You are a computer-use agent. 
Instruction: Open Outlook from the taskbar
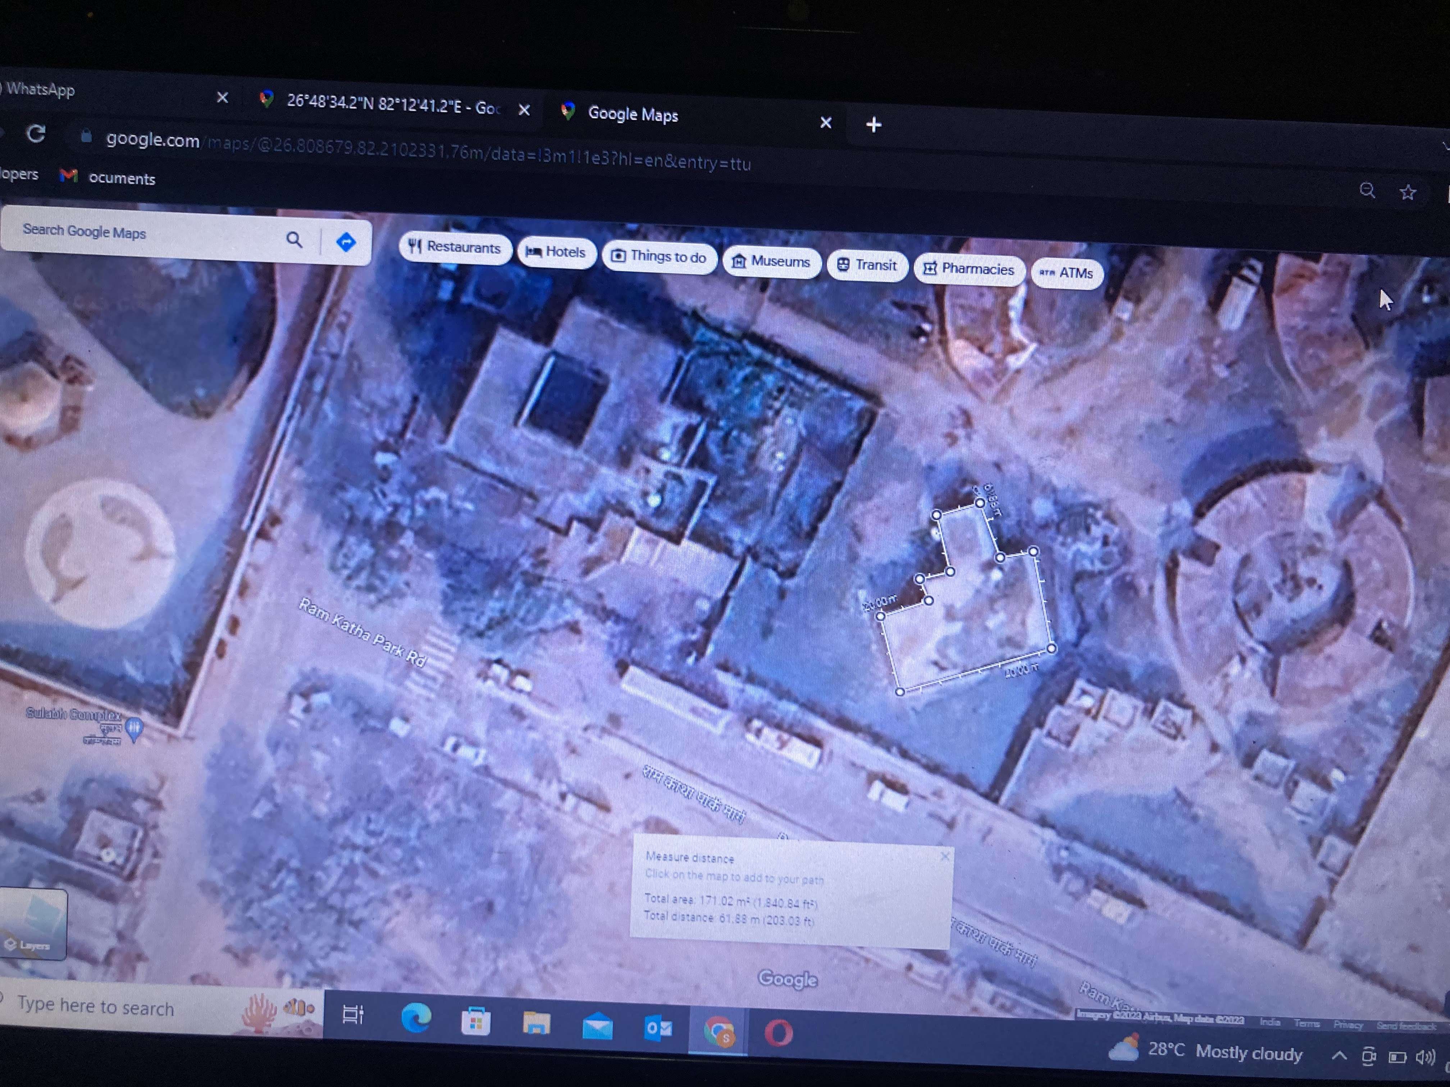tap(658, 1029)
